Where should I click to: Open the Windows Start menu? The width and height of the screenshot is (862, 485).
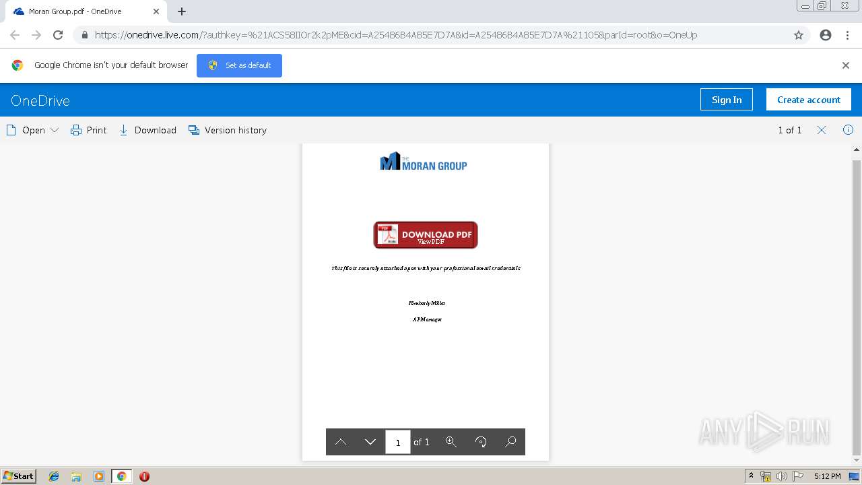coord(19,476)
